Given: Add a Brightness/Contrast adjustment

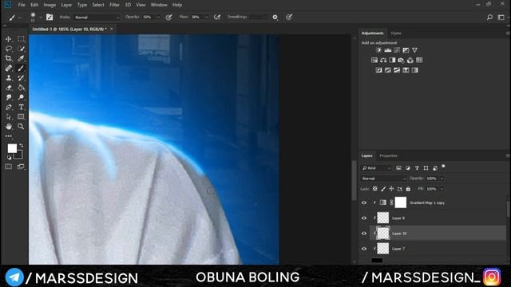Looking at the screenshot, I should tap(378, 50).
